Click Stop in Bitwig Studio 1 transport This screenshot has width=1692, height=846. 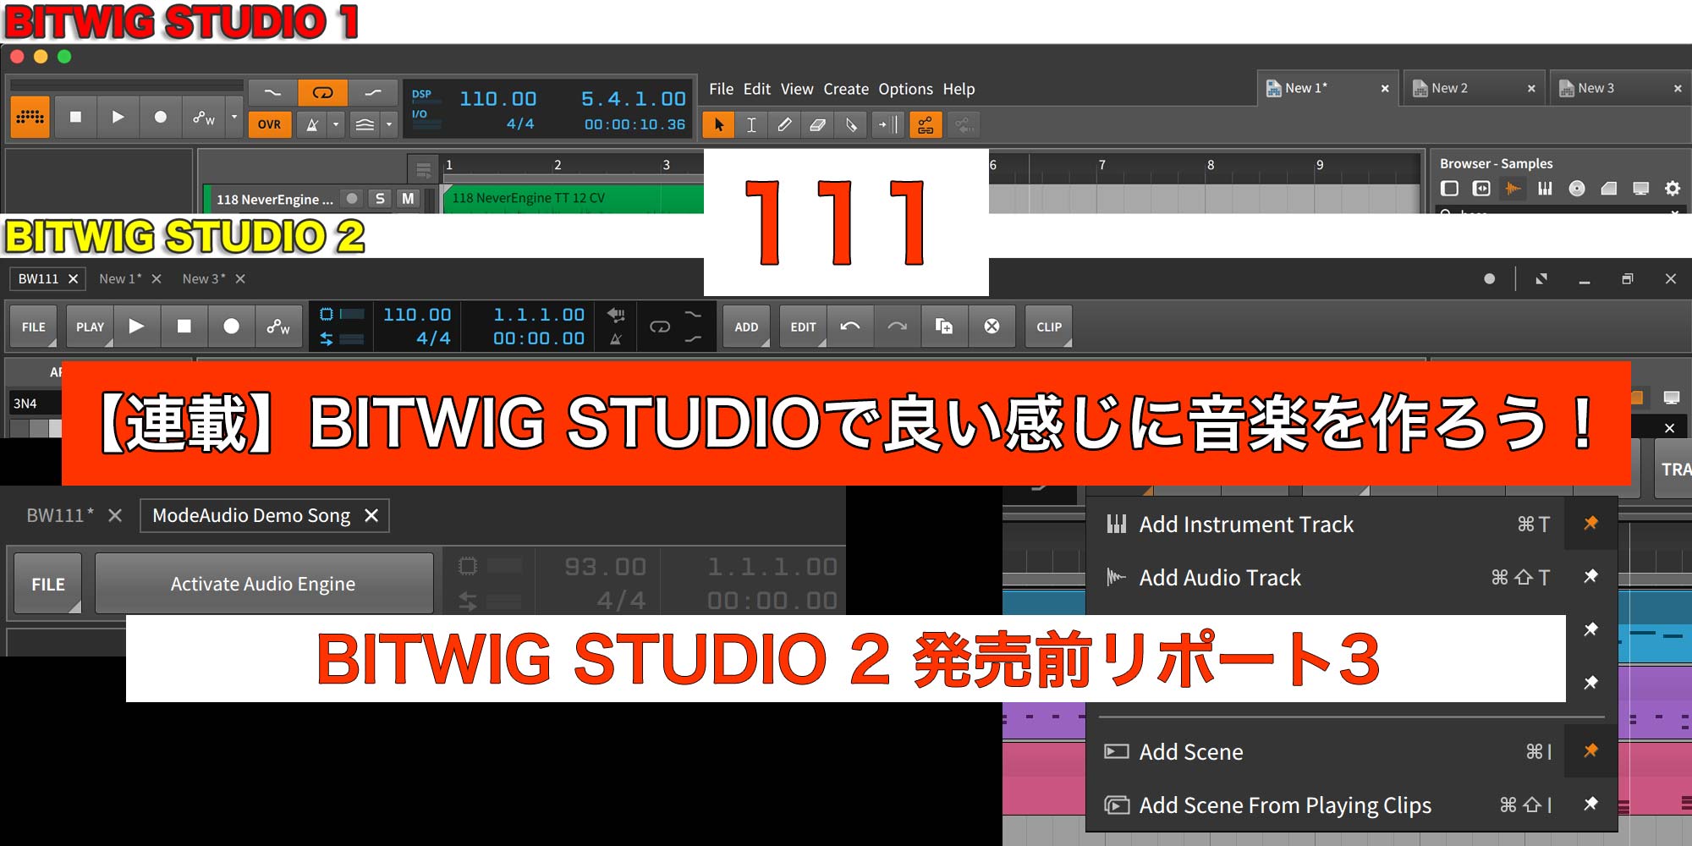(x=75, y=117)
